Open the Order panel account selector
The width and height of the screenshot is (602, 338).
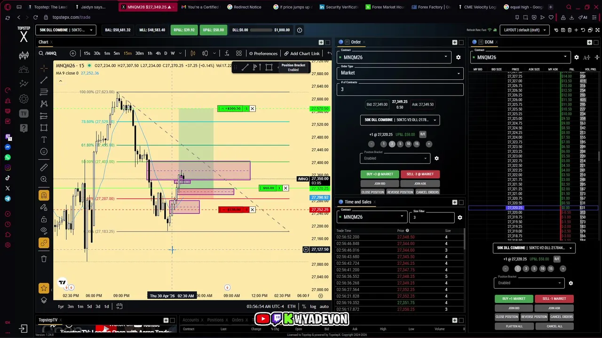click(x=400, y=120)
